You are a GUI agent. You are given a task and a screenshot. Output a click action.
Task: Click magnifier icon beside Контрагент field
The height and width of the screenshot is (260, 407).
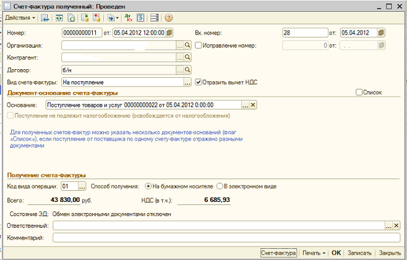tap(187, 57)
